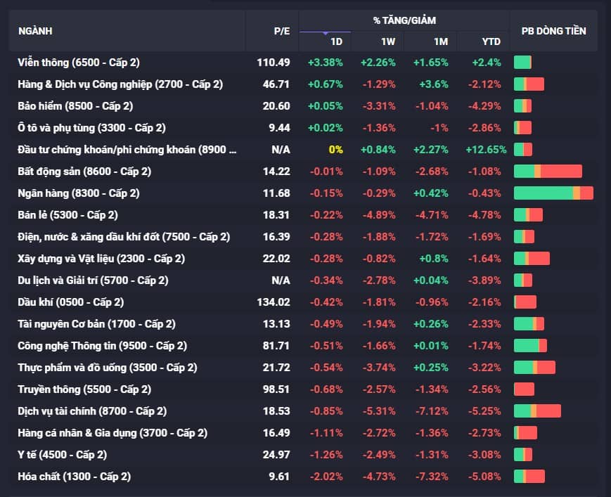
Task: Open Dầu khí (0500) sector
Action: tap(70, 302)
